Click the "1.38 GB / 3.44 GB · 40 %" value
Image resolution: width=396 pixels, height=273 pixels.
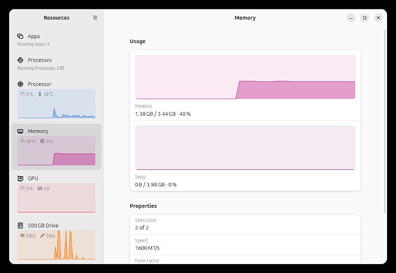(x=163, y=114)
